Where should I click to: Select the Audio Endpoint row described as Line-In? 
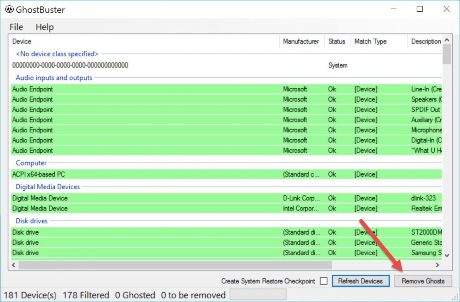point(227,89)
